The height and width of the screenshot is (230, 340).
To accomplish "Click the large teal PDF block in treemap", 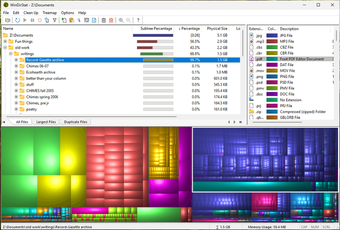I will (x=252, y=186).
